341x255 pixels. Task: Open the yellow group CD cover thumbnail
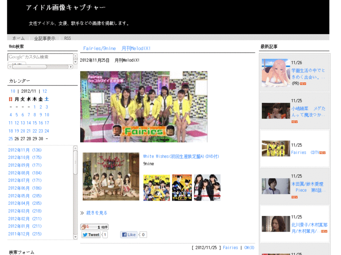(156, 187)
